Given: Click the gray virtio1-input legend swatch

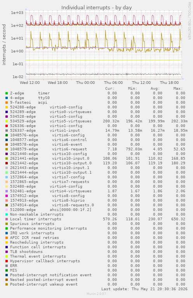Looking at the screenshot, I should point(7,131).
